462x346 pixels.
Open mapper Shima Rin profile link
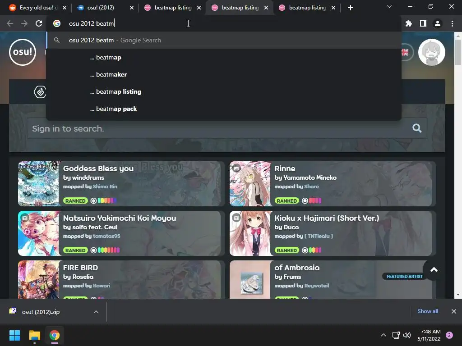[105, 187]
